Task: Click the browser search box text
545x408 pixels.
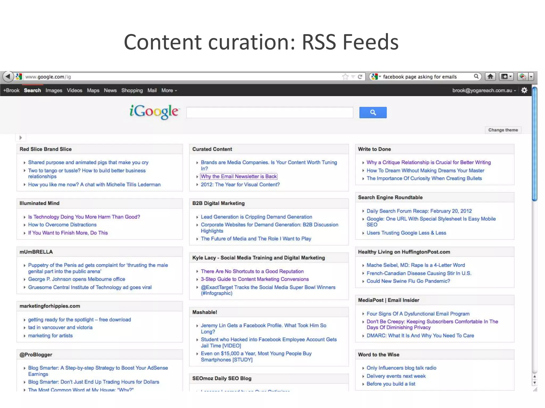Action: [x=420, y=77]
